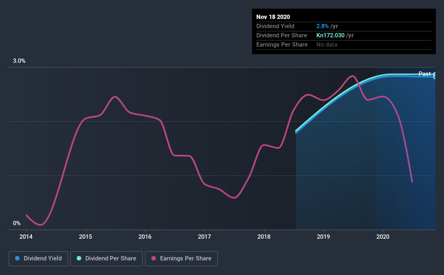The image size is (444, 275).
Task: Click the teal Dividend Per Share legend dot
Action: tap(79, 259)
